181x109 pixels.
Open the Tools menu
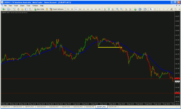[x=28, y=6]
